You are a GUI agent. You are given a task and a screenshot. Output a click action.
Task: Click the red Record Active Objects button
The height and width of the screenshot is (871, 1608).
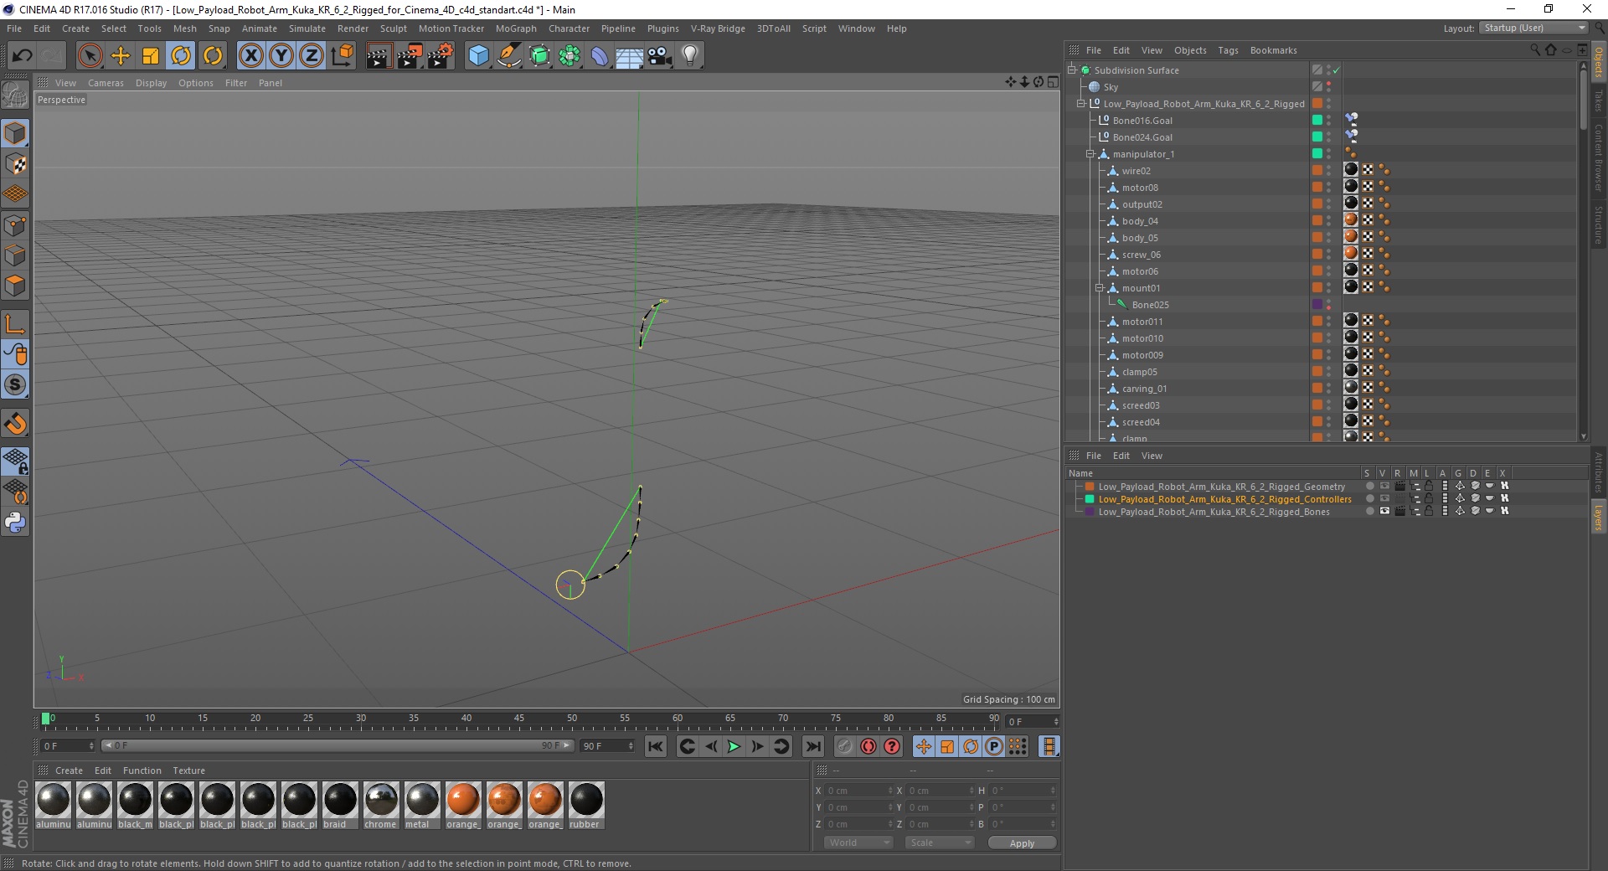click(868, 746)
